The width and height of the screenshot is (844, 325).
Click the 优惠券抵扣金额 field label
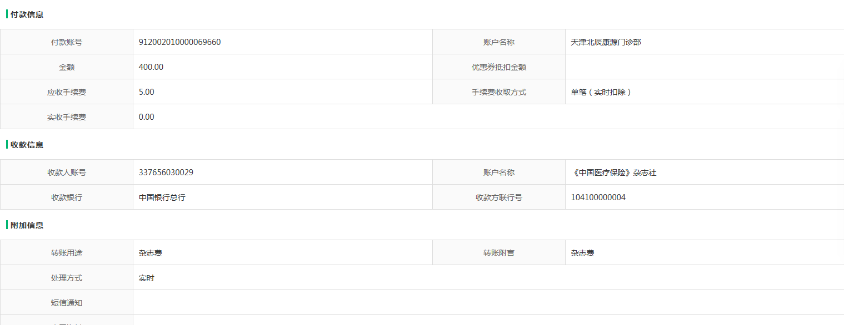tap(499, 67)
